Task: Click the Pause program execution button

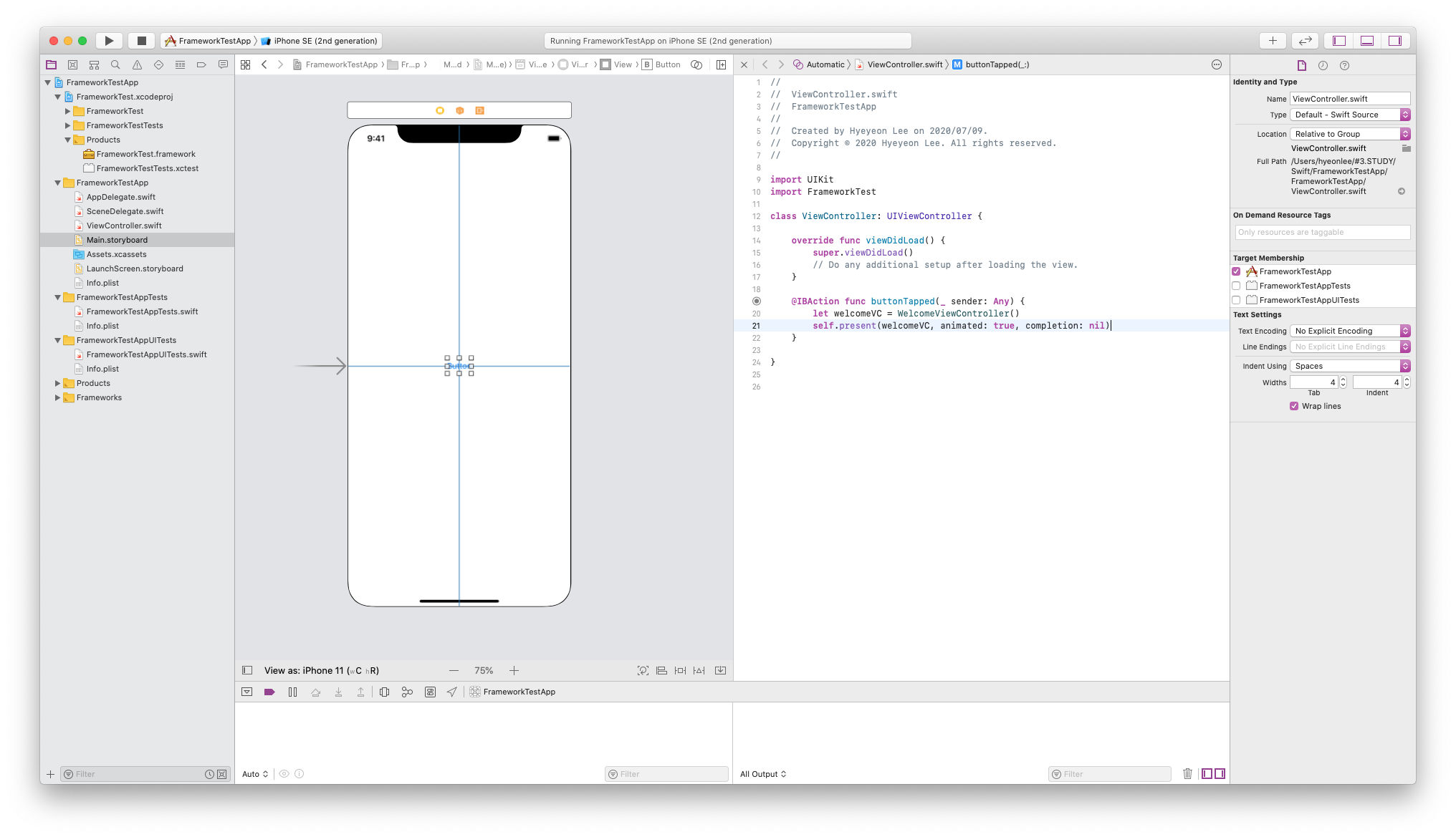Action: [292, 692]
